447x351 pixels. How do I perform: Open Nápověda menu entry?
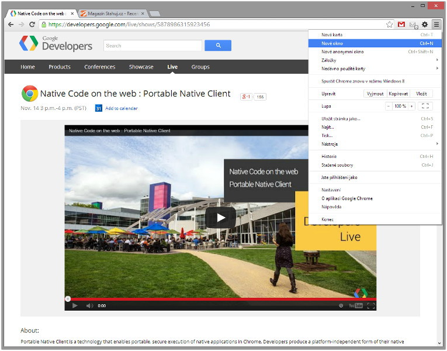pos(375,207)
